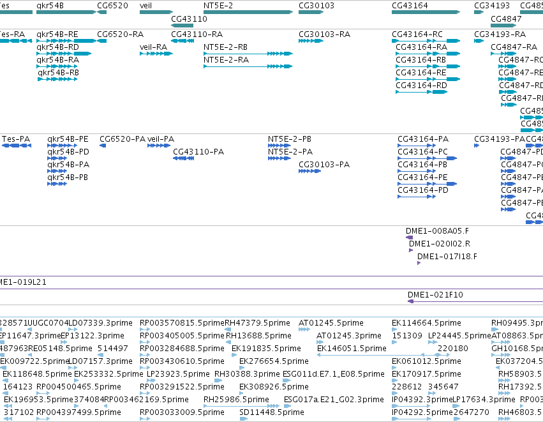The width and height of the screenshot is (543, 422).
Task: Select EST LP23923.5prime
Action: point(150,381)
